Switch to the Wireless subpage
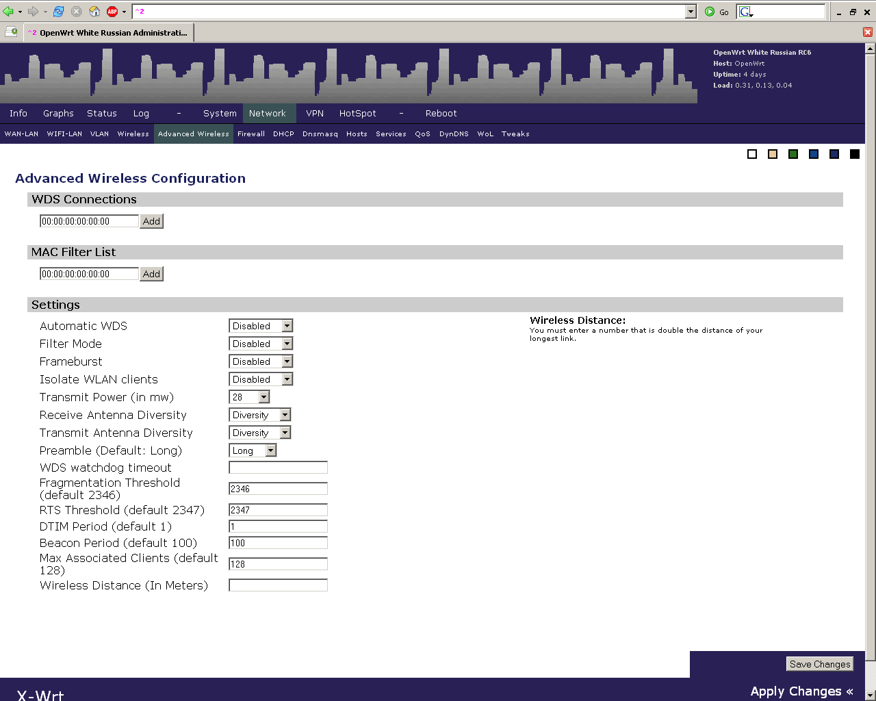 (133, 134)
